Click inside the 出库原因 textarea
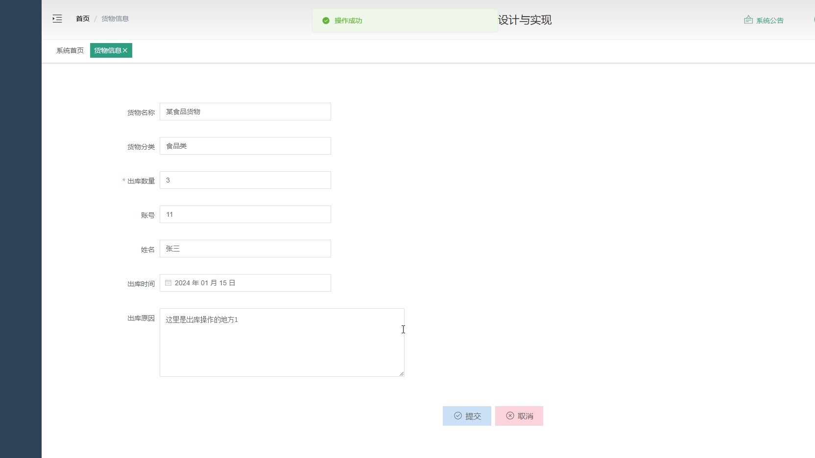815x458 pixels. click(x=282, y=343)
